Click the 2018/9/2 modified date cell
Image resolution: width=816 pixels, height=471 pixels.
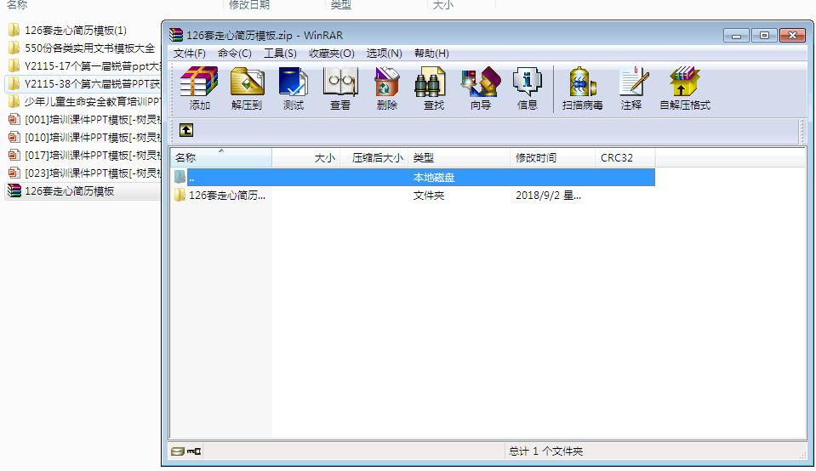548,196
